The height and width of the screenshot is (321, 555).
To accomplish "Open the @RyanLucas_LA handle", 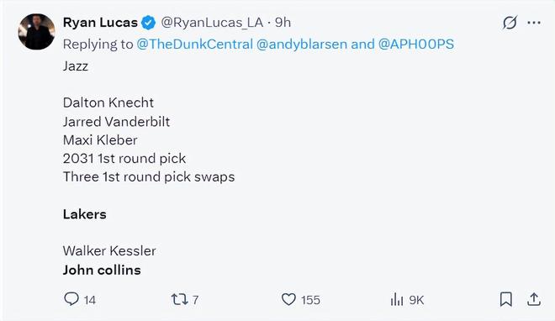I will click(x=212, y=23).
